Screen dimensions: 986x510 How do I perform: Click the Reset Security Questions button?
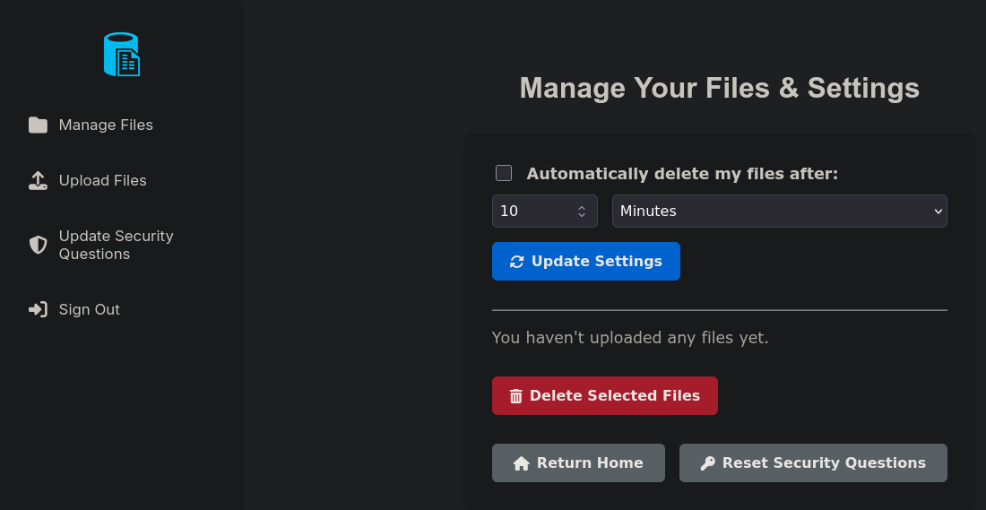coord(813,462)
